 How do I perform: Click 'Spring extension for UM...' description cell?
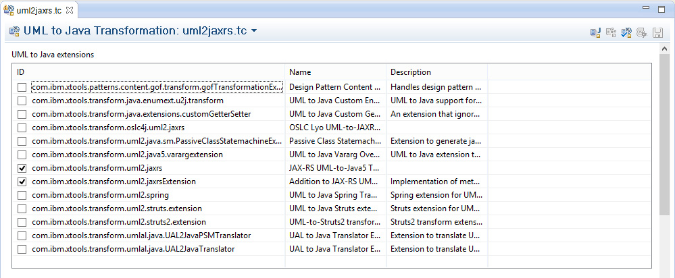click(x=436, y=195)
